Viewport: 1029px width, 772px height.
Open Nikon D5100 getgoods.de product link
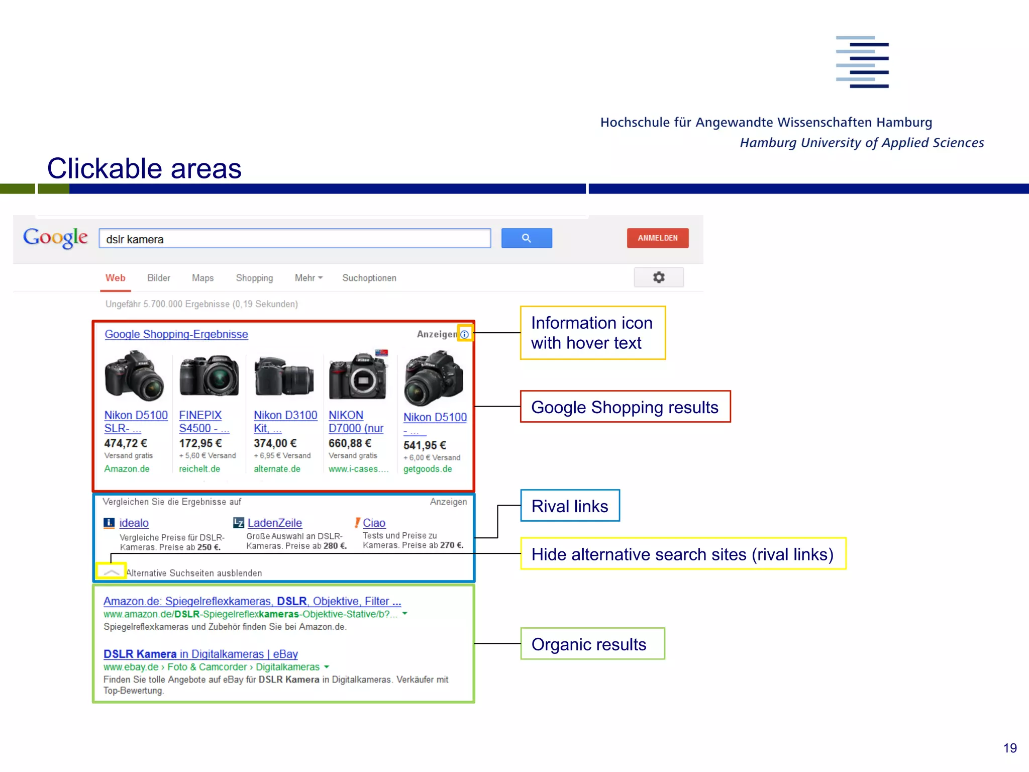[x=435, y=424]
